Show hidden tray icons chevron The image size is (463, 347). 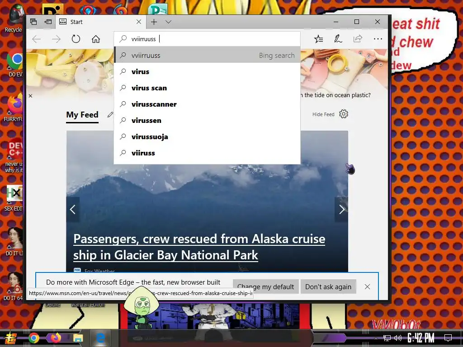(x=376, y=338)
